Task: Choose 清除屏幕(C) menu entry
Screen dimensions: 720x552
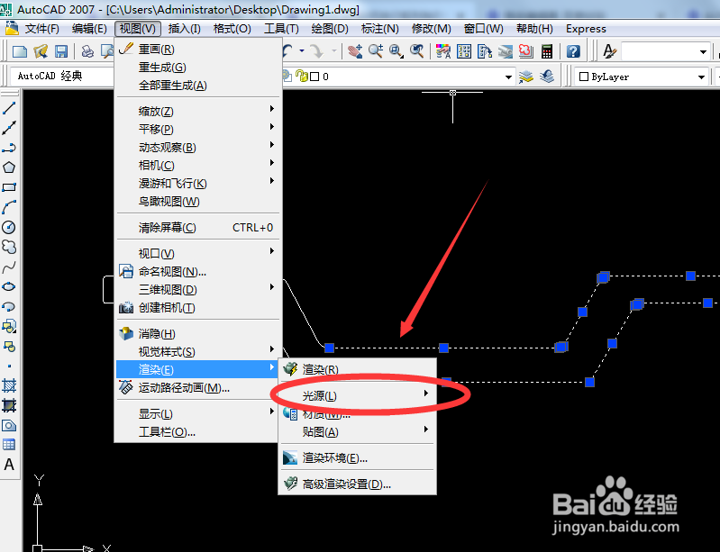Action: 198,227
